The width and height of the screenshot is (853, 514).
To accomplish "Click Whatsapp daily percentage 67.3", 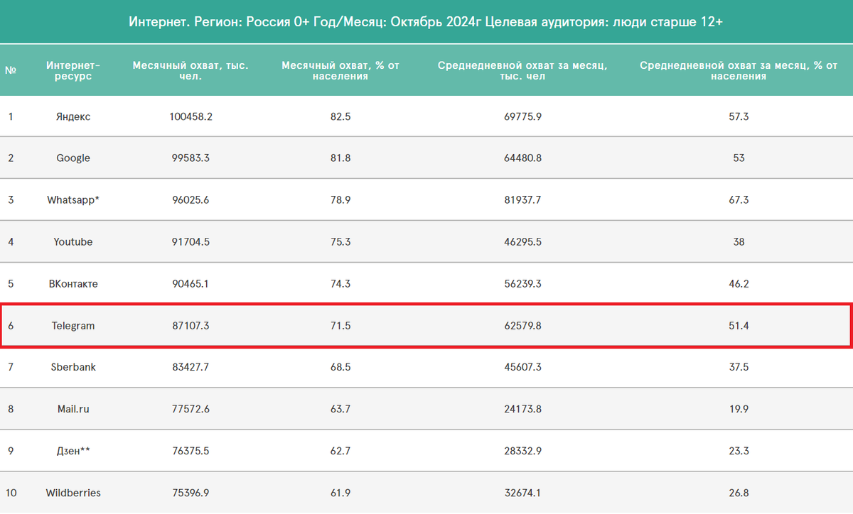I will (739, 200).
